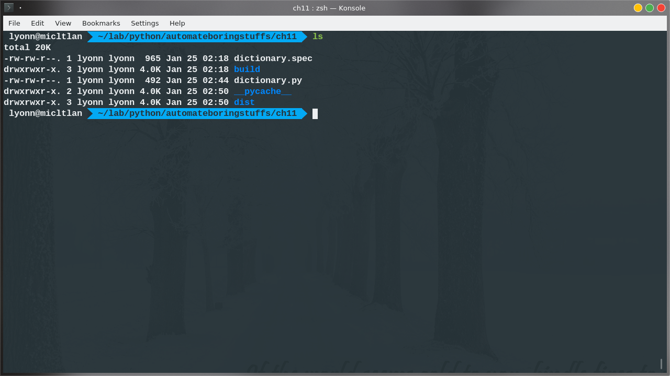This screenshot has height=376, width=670.
Task: Click the 'total 20K' output line
Action: [27, 48]
